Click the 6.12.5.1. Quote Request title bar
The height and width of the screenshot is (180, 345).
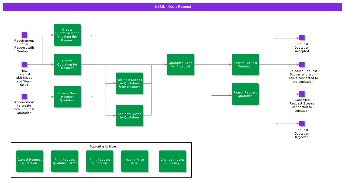[x=172, y=7]
